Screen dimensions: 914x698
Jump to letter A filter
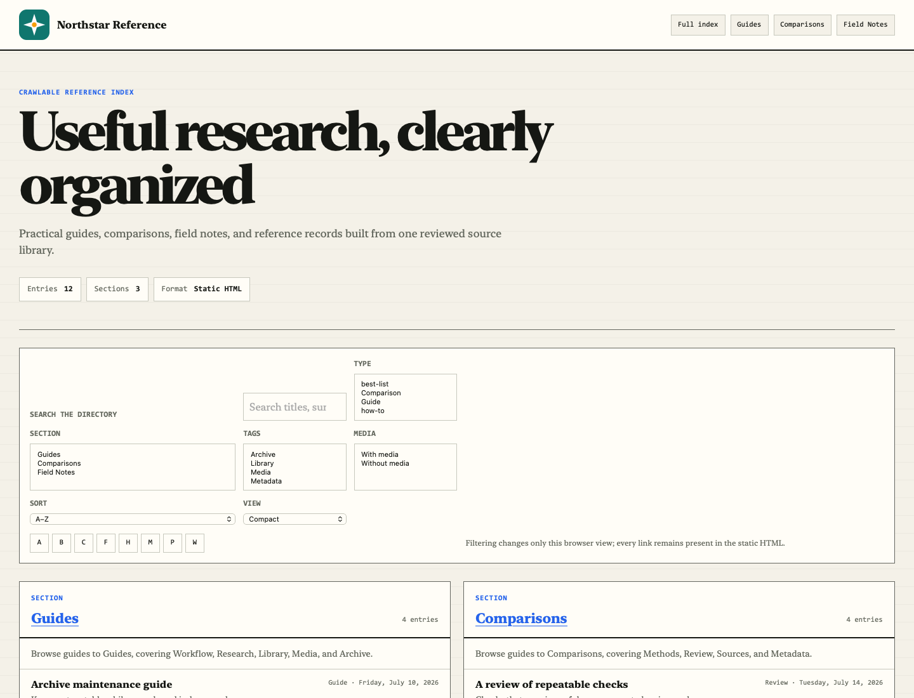tap(39, 543)
